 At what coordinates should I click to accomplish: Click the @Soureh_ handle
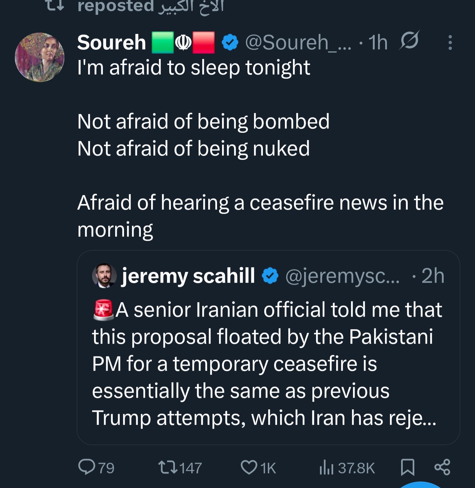tap(298, 43)
